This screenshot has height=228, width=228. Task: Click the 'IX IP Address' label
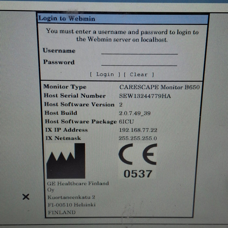[66, 130]
